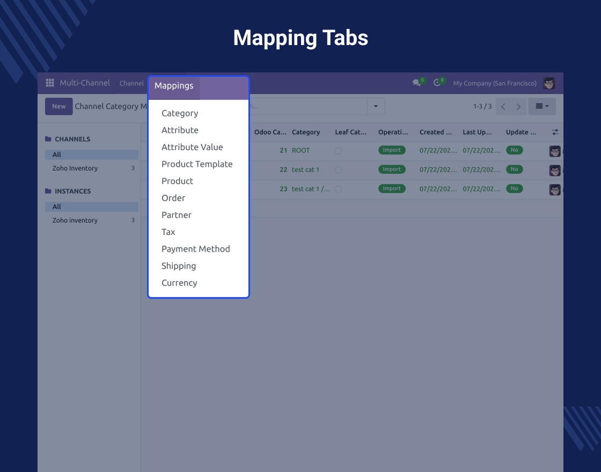The image size is (601, 472).
Task: Open the Order mapping entry
Action: click(x=173, y=198)
